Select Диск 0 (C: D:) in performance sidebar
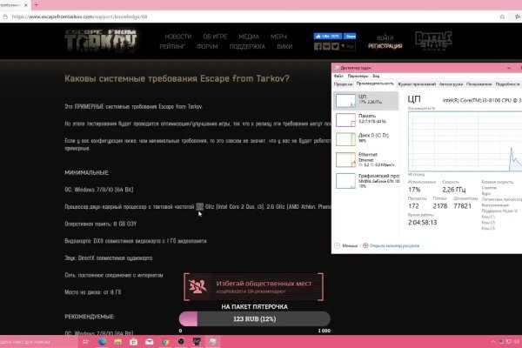The height and width of the screenshot is (348, 522). [x=366, y=139]
